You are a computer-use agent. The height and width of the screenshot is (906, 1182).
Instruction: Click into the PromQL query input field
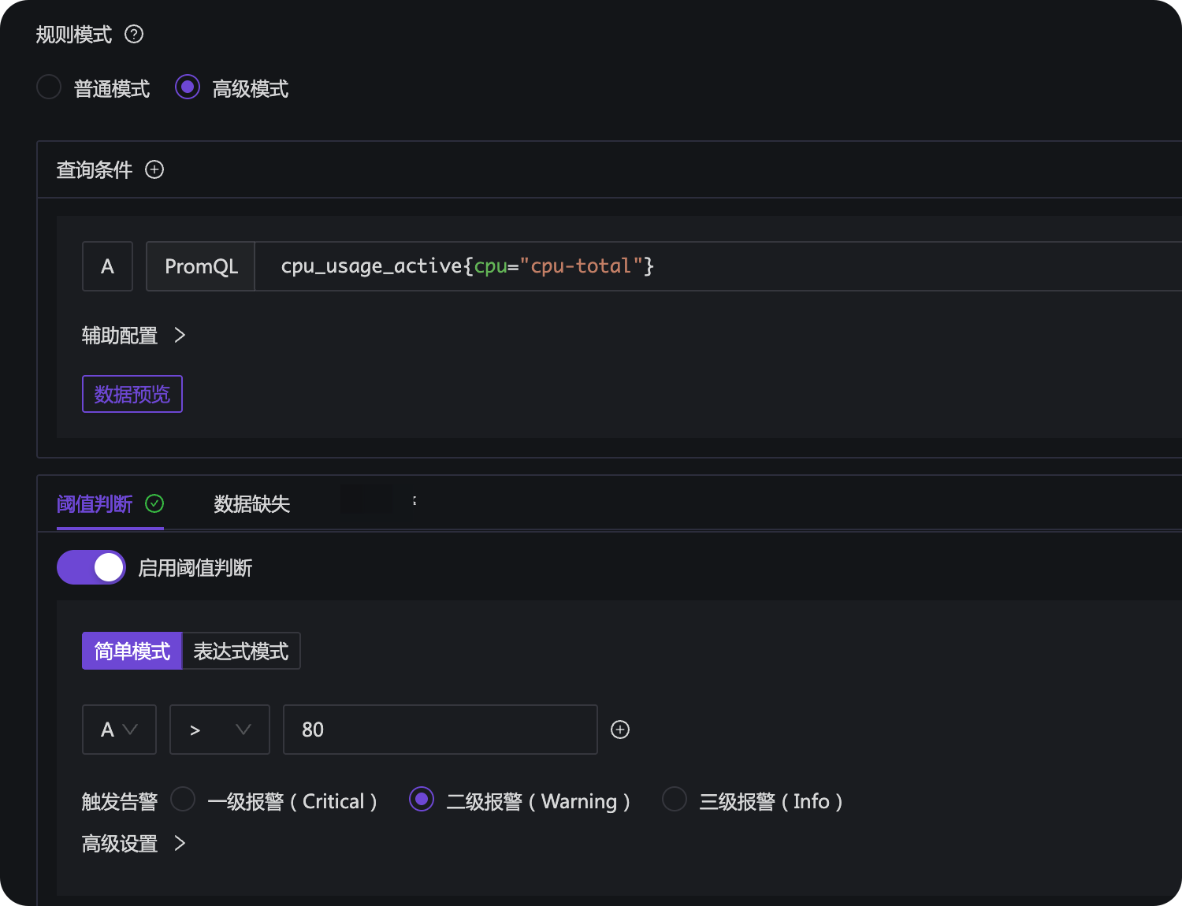tap(709, 266)
